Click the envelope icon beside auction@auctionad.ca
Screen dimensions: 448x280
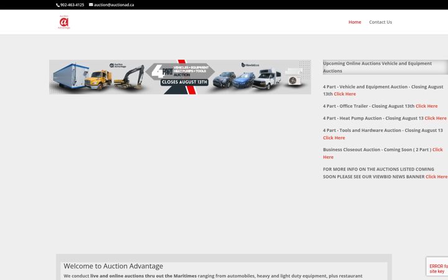point(91,4)
